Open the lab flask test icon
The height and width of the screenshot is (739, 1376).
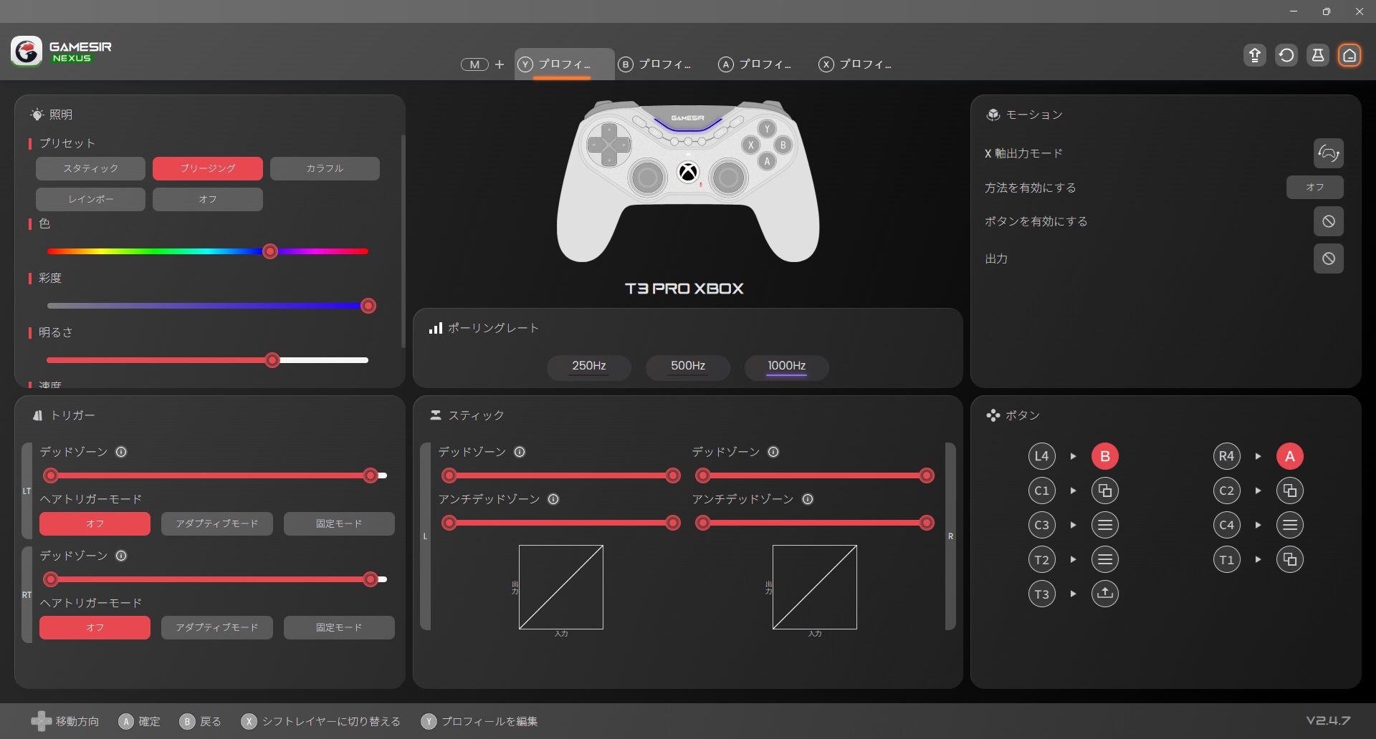coord(1318,55)
